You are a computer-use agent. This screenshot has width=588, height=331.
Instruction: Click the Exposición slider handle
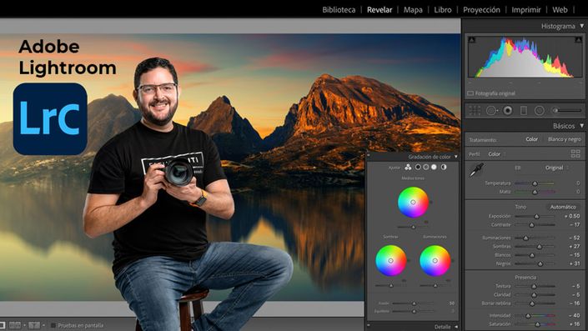point(536,216)
